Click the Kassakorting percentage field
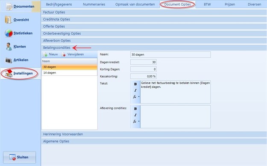 [144, 76]
